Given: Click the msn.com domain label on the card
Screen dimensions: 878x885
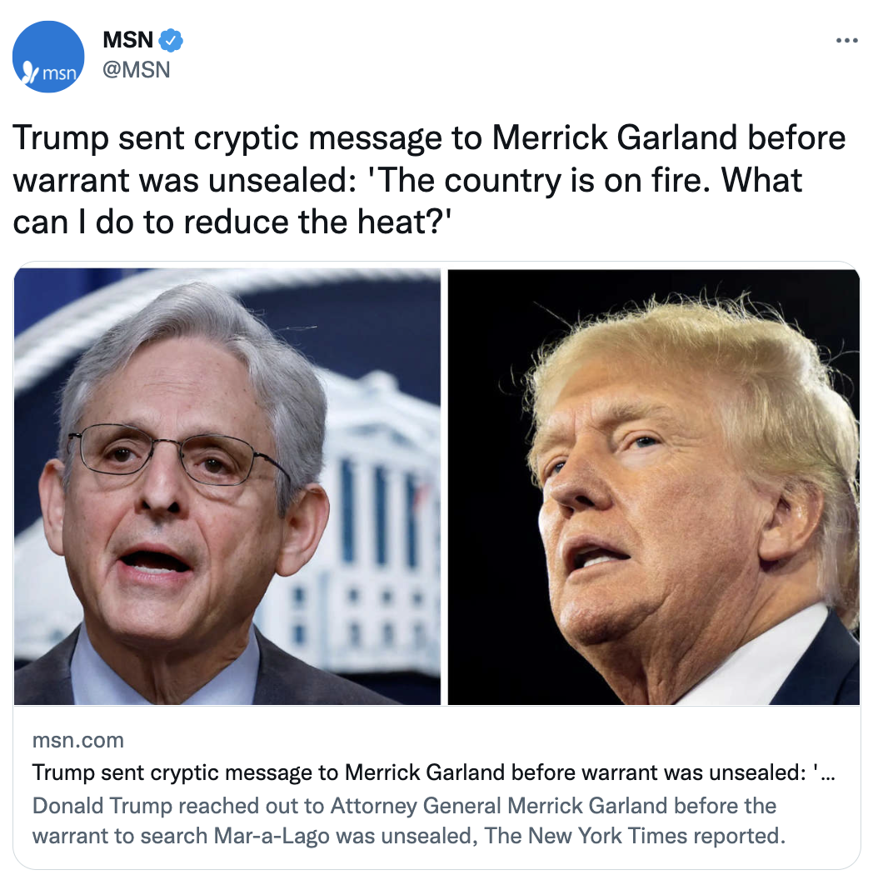Looking at the screenshot, I should 77,740.
